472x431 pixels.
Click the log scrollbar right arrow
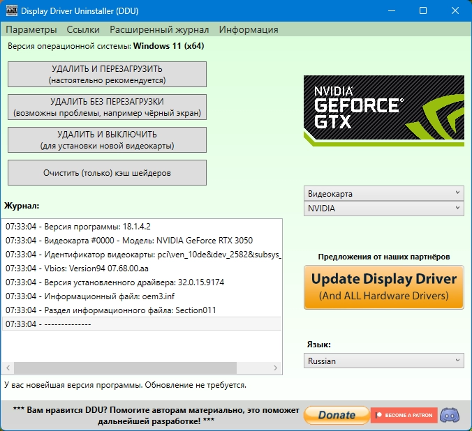coord(275,368)
